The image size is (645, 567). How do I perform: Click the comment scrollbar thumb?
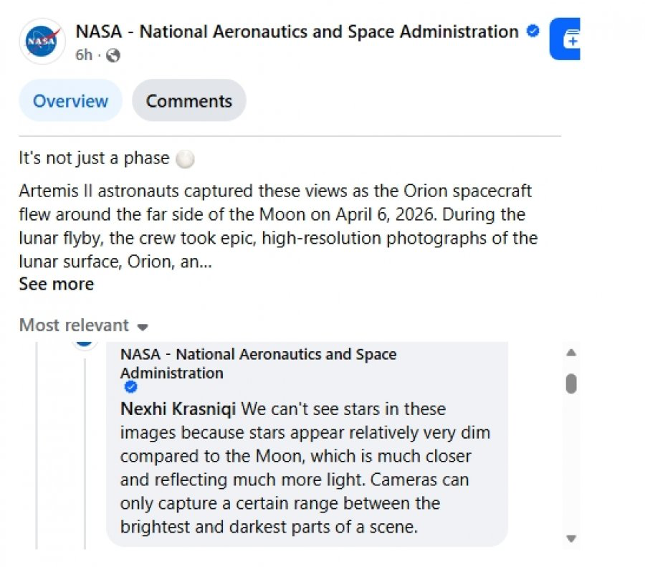point(571,383)
